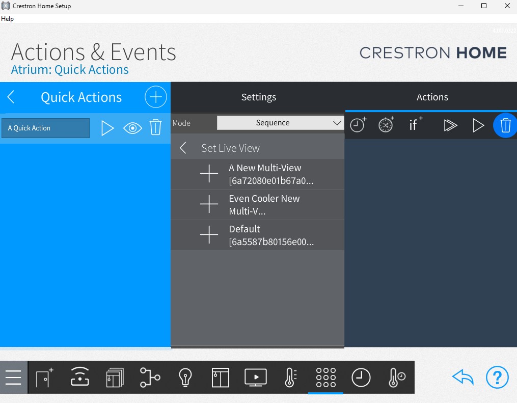Image resolution: width=517 pixels, height=403 pixels.
Task: Add a delay with clock plus icon
Action: click(358, 125)
